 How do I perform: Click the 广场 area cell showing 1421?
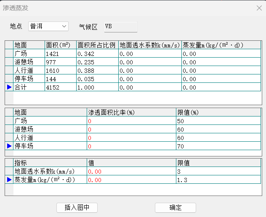60,53
